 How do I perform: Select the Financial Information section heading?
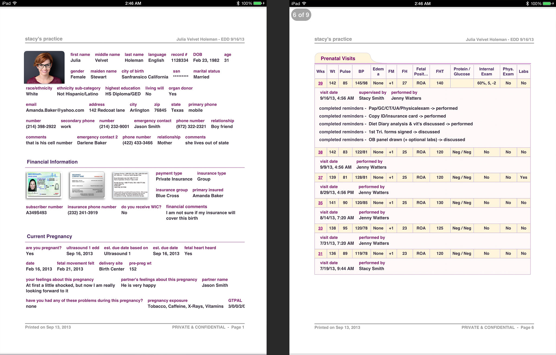[x=52, y=162]
